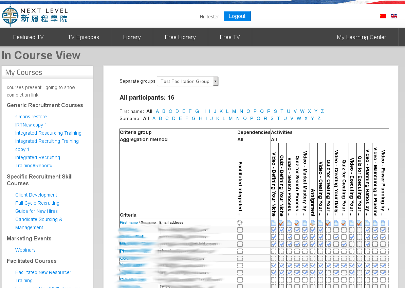This screenshot has height=288, width=405.
Task: Click the Next Level logo
Action: click(35, 16)
